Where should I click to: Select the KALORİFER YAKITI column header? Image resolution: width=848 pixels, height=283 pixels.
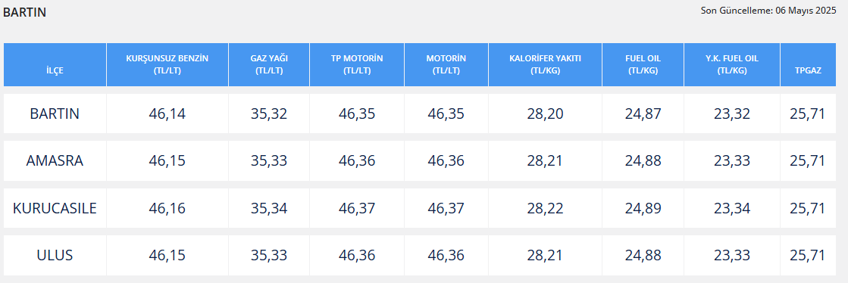[x=545, y=65]
